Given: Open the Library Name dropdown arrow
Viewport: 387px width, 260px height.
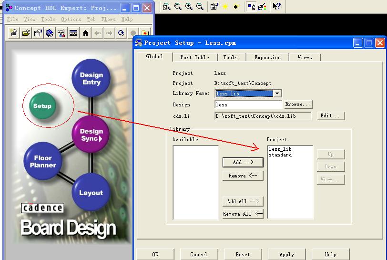Looking at the screenshot, I should (x=277, y=94).
